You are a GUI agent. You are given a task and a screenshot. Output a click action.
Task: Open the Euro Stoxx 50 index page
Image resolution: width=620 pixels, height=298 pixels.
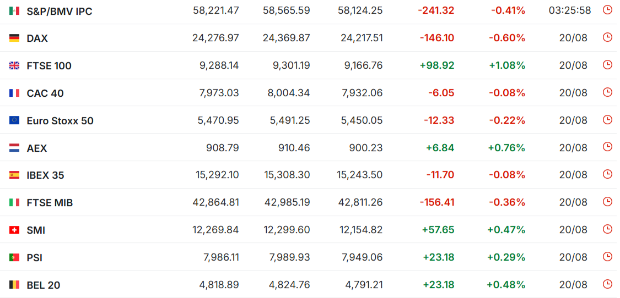[x=60, y=121]
